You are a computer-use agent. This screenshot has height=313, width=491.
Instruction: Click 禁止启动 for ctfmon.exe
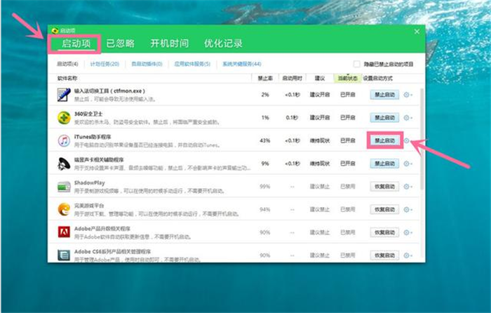(384, 95)
